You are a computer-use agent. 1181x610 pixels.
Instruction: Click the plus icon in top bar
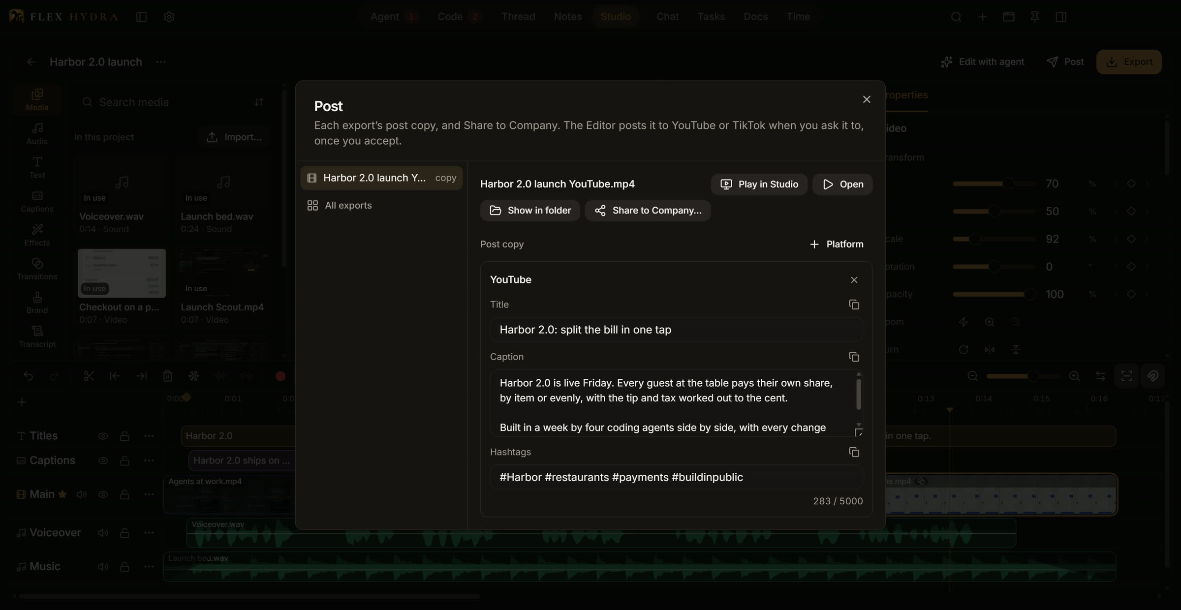coord(982,17)
